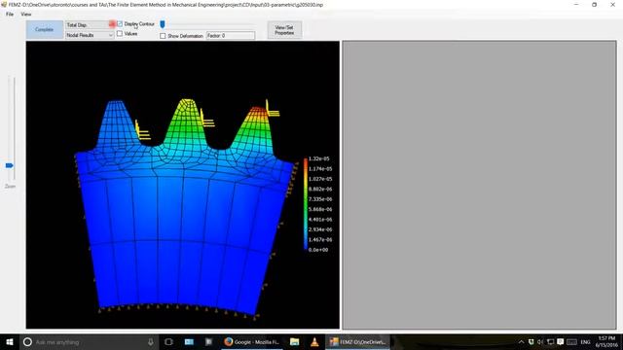This screenshot has height=350, width=623.
Task: Open File Explorer from the taskbar
Action: click(294, 342)
